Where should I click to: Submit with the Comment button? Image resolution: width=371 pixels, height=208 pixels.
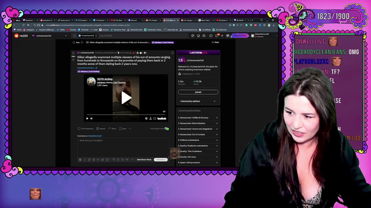pyautogui.click(x=161, y=160)
